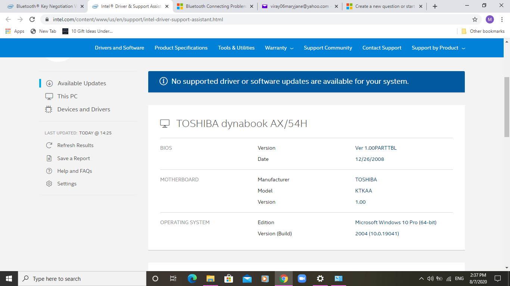Go to Contact Support
Image resolution: width=510 pixels, height=286 pixels.
pyautogui.click(x=382, y=48)
